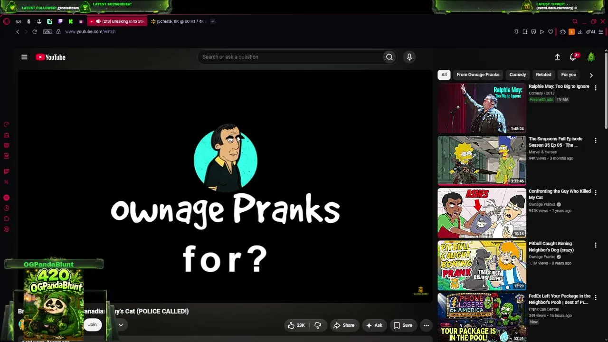Viewport: 608px width, 342px height.
Task: Share this video
Action: coord(344,325)
